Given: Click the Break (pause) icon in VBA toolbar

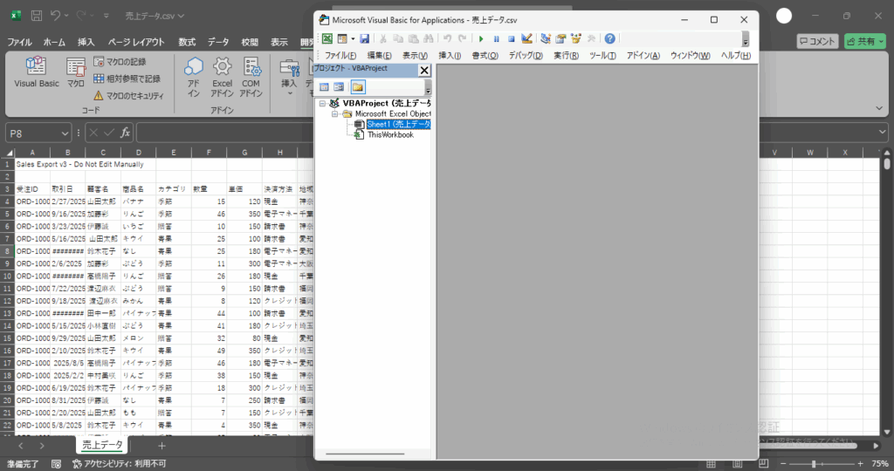Looking at the screenshot, I should 496,39.
